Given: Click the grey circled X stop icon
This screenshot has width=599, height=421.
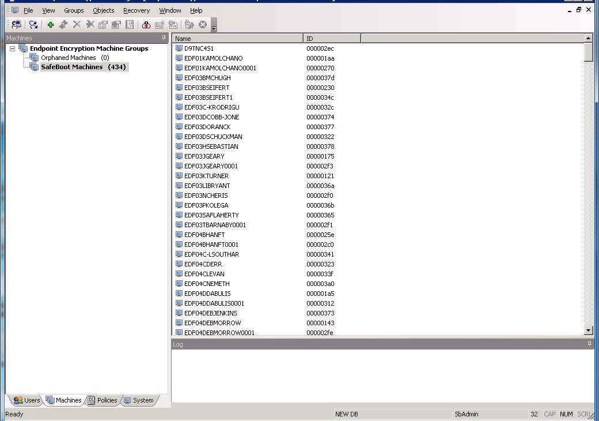Looking at the screenshot, I should (x=203, y=25).
